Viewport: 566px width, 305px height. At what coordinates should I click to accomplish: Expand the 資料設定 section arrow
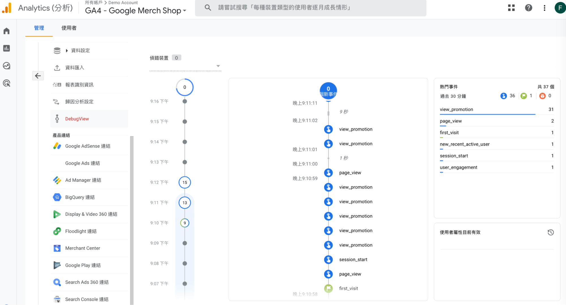click(67, 50)
